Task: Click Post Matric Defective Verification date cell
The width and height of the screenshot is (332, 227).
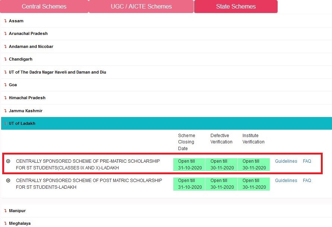Action: (221, 184)
